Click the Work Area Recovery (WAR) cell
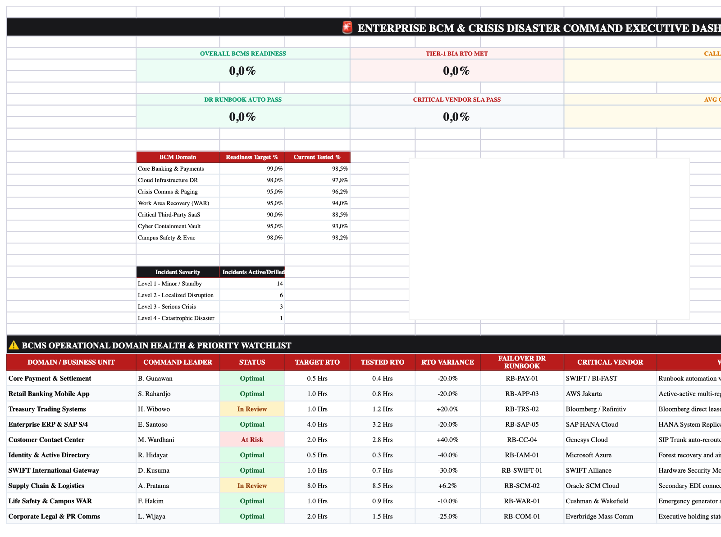This screenshot has height=537, width=721. pyautogui.click(x=178, y=203)
